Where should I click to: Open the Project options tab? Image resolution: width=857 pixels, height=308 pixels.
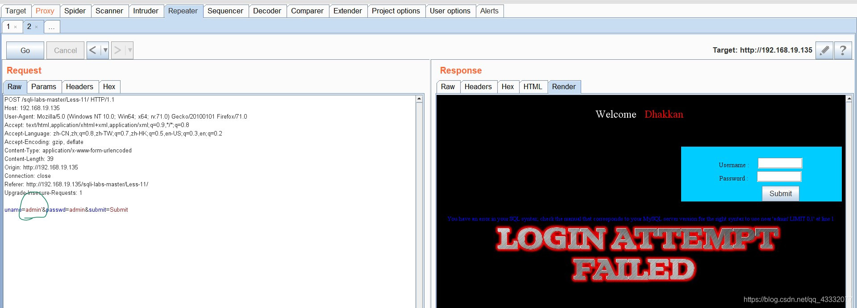[x=396, y=11]
